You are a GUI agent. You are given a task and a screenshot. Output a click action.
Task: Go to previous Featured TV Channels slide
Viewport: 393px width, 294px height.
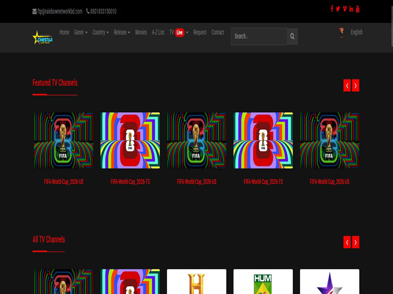click(x=347, y=85)
